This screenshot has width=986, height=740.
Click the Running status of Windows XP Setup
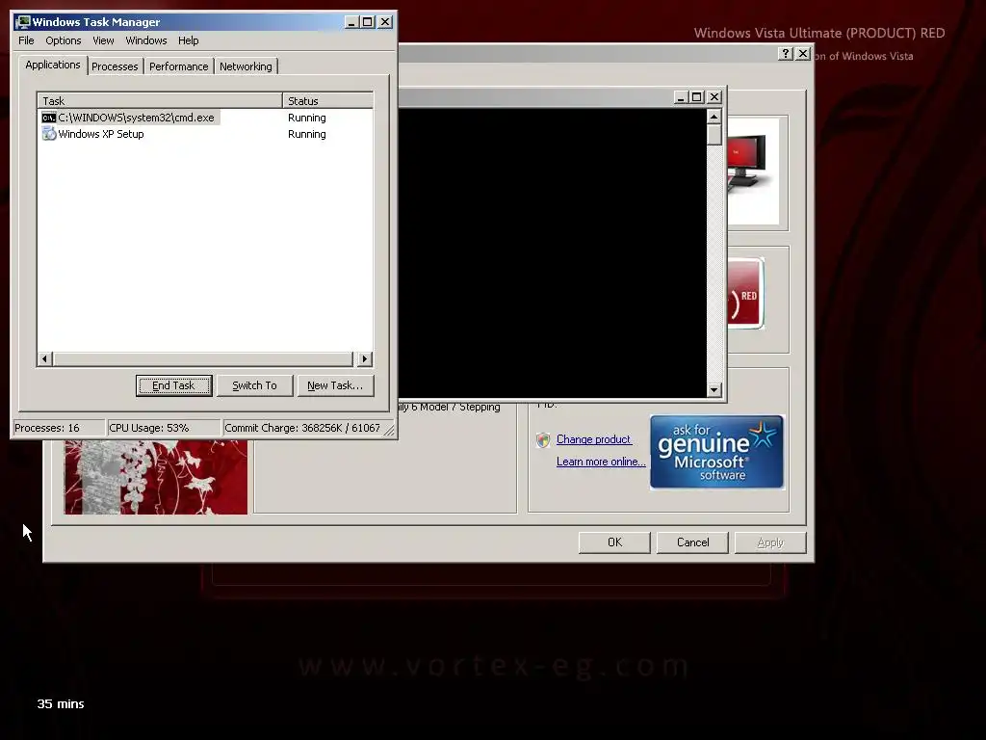coord(307,134)
